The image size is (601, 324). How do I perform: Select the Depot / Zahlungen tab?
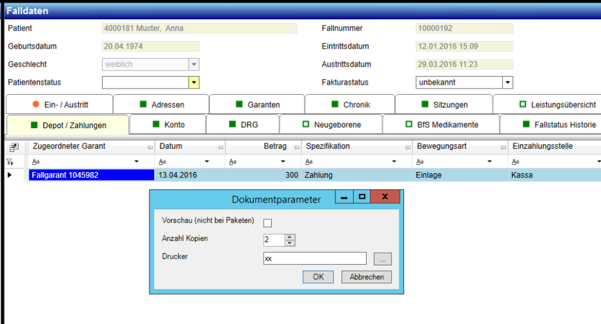tap(68, 125)
